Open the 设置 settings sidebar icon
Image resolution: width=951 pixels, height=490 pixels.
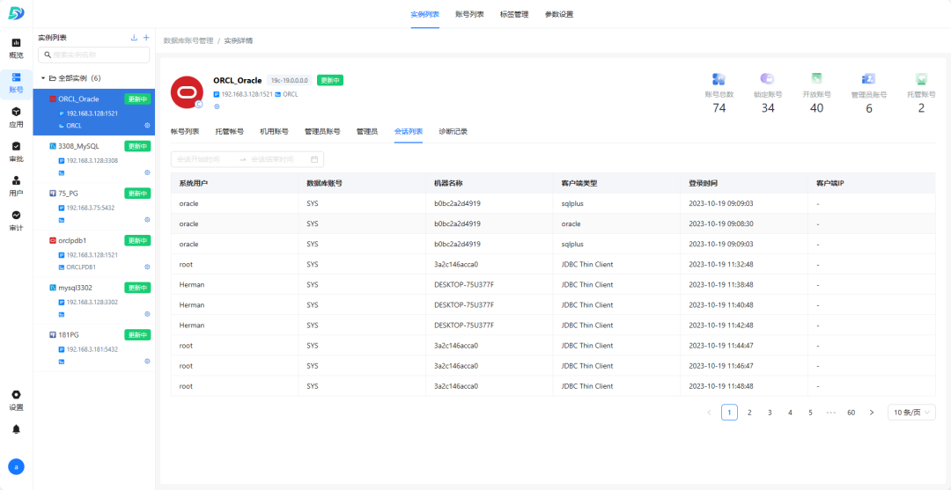click(x=17, y=400)
